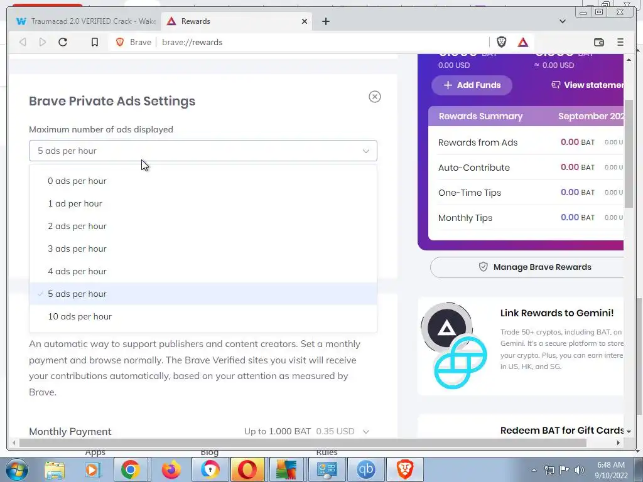Switch to the Traumacad 2.0 VERIFIED Crack tab
The height and width of the screenshot is (482, 643).
tap(86, 21)
